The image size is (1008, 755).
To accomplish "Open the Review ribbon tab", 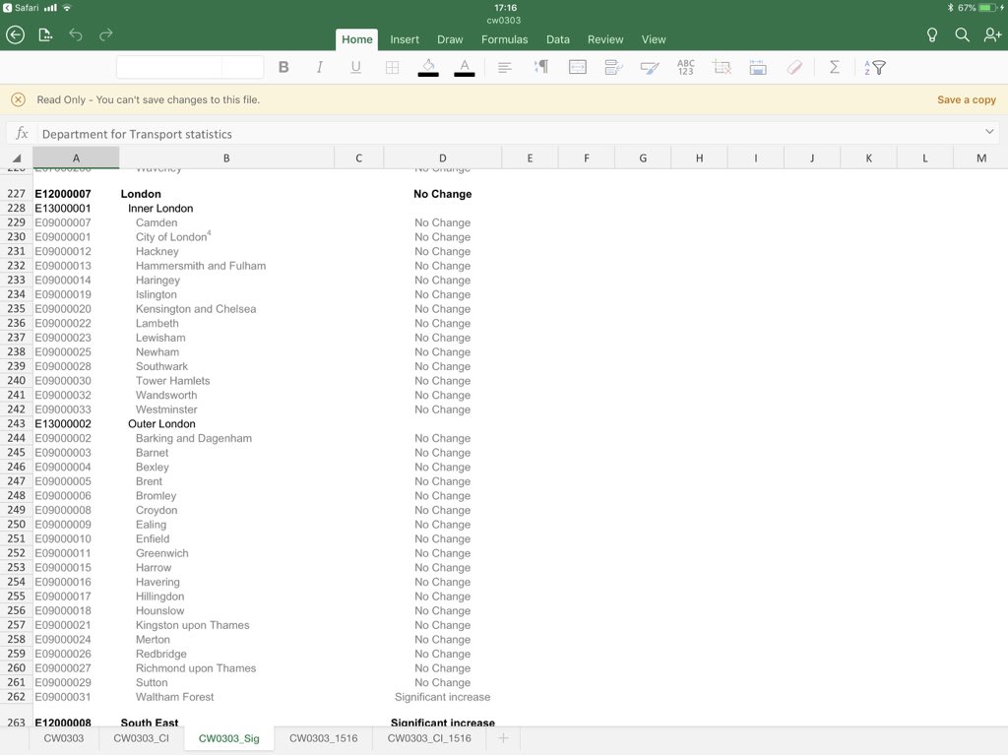I will pyautogui.click(x=605, y=39).
